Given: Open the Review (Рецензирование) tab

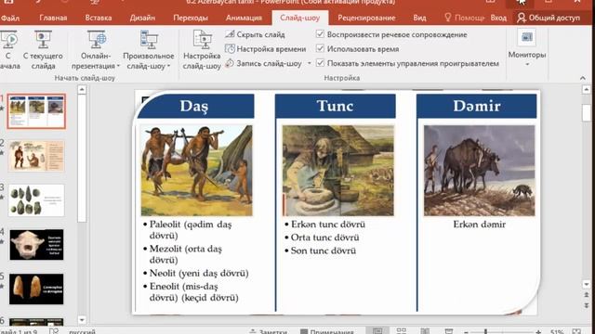Looking at the screenshot, I should point(366,18).
